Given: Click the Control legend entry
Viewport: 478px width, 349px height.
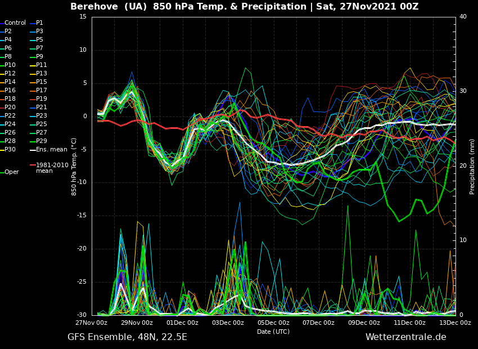Looking at the screenshot, I should pyautogui.click(x=15, y=23).
